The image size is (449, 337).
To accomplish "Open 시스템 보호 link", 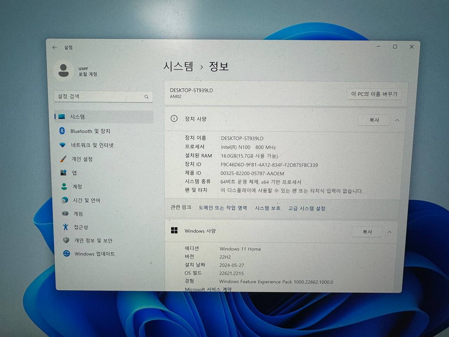I will [268, 208].
